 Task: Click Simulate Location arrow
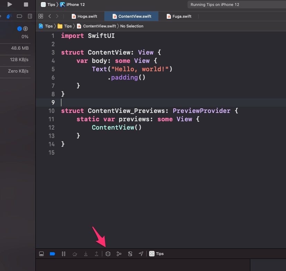[x=141, y=254]
